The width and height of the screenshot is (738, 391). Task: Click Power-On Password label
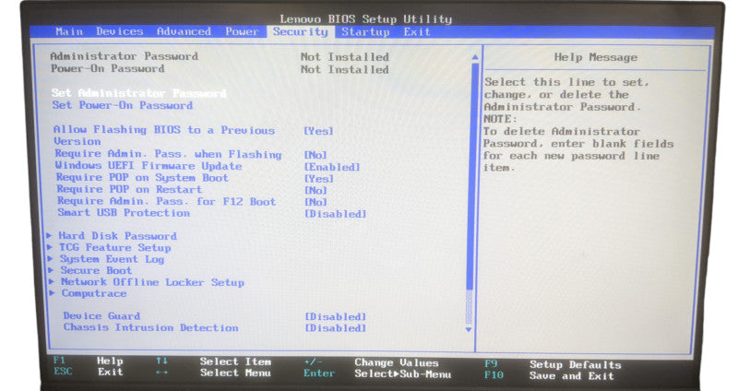[x=108, y=68]
